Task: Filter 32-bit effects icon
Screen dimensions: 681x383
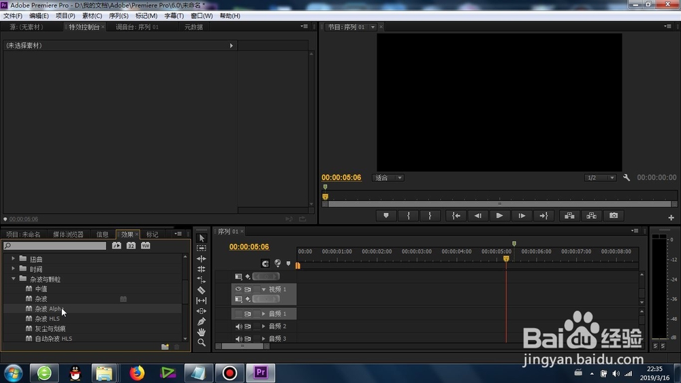Action: [x=131, y=245]
